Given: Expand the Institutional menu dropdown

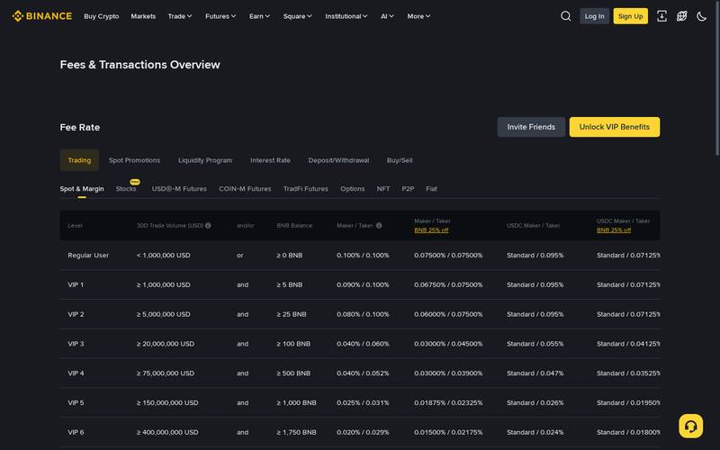Looking at the screenshot, I should [x=346, y=16].
